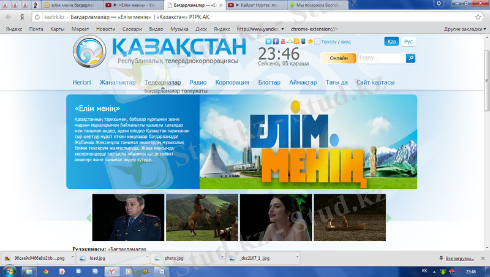Click the Тіркелу registration link
Screen dimensions: 490x277
329,42
